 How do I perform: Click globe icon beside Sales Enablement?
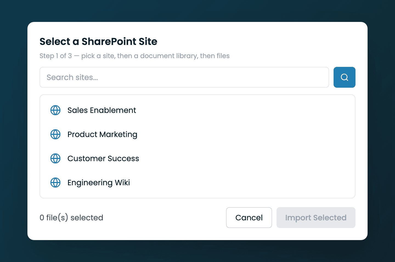point(55,110)
